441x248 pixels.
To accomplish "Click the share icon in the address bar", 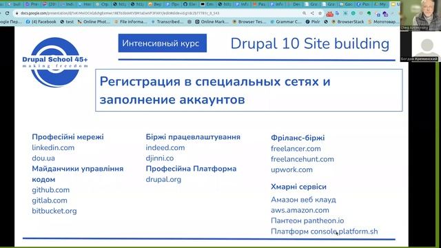I will point(312,13).
